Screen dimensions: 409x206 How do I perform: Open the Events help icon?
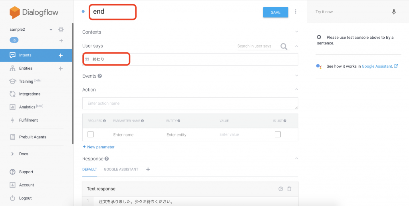(x=99, y=76)
